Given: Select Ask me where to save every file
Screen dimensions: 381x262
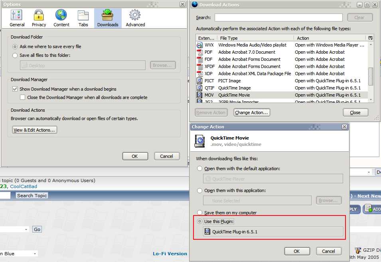Looking at the screenshot, I should click(15, 47).
